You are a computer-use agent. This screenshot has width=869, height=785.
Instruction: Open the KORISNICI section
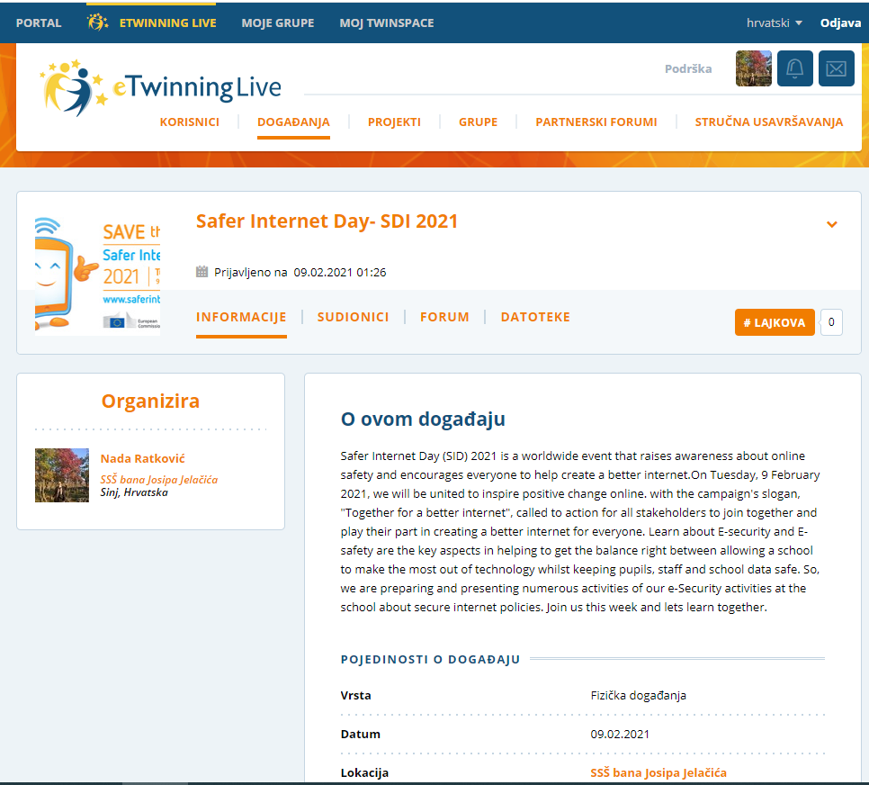[190, 122]
